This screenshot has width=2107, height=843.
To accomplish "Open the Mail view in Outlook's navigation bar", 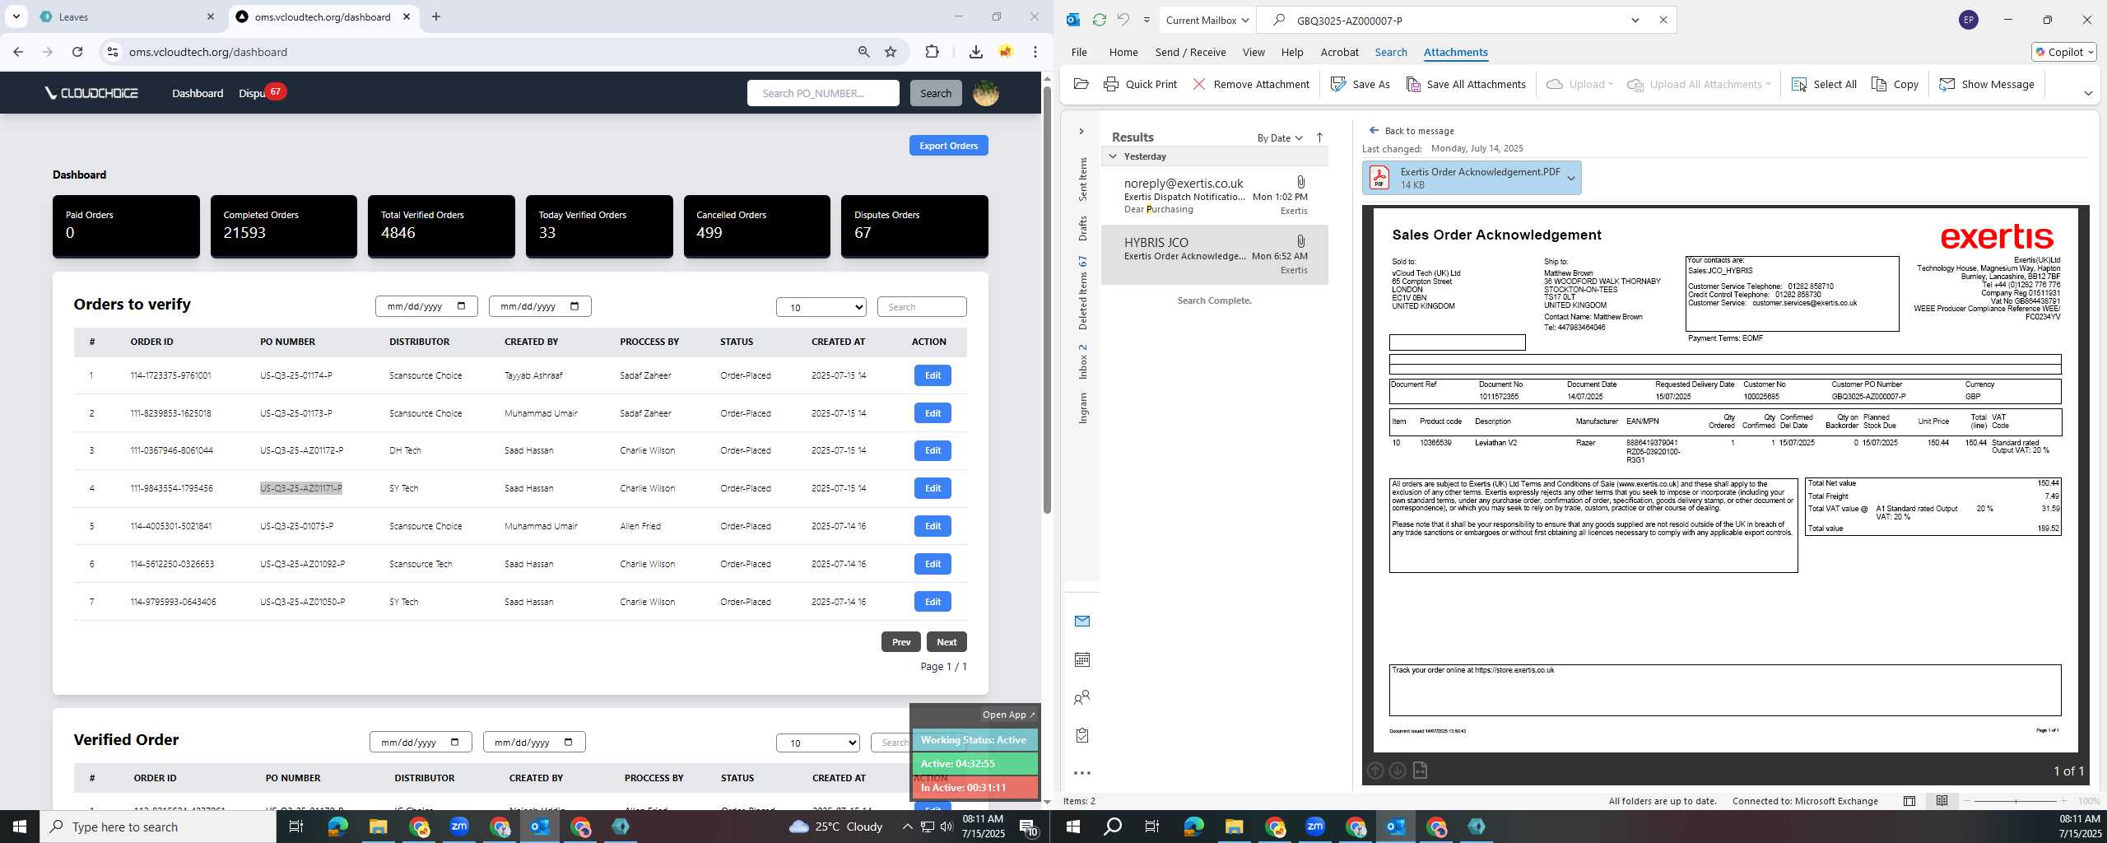I will pos(1082,621).
